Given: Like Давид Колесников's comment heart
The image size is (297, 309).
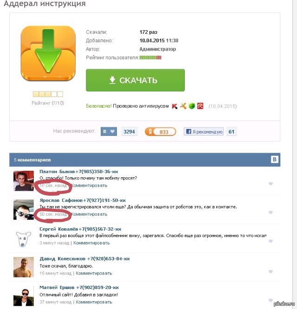Looking at the screenshot, I should 271,271.
